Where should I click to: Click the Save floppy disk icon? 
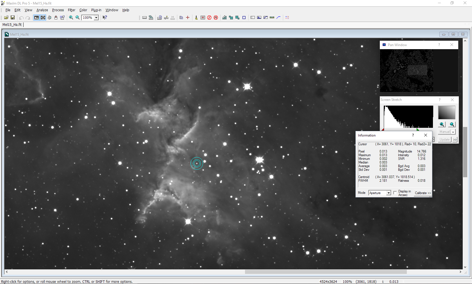coord(13,17)
